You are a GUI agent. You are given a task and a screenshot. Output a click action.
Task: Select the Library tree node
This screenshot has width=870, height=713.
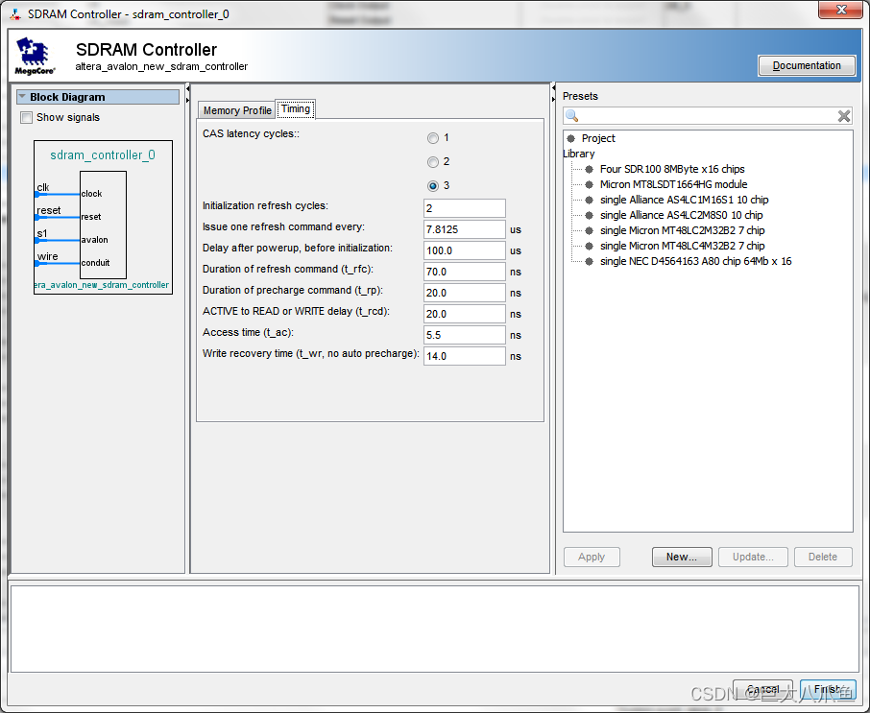(x=579, y=154)
